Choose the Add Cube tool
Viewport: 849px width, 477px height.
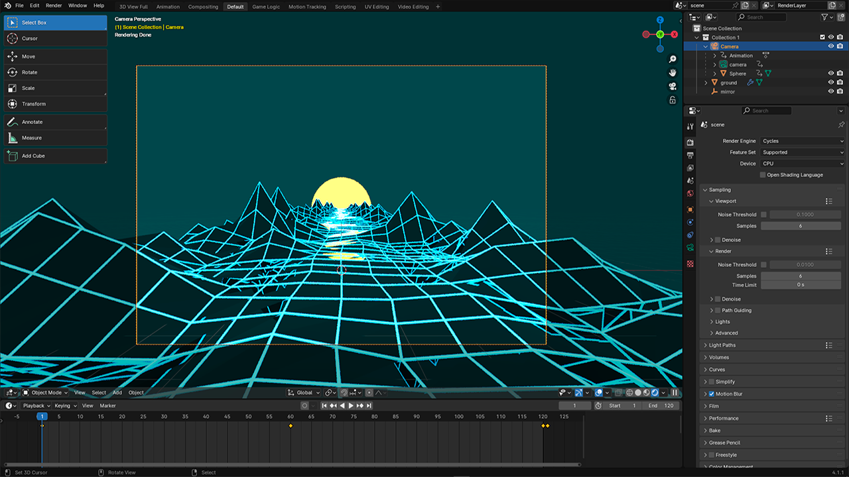click(55, 156)
